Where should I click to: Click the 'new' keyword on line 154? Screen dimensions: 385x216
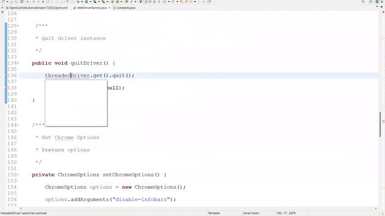(127, 187)
